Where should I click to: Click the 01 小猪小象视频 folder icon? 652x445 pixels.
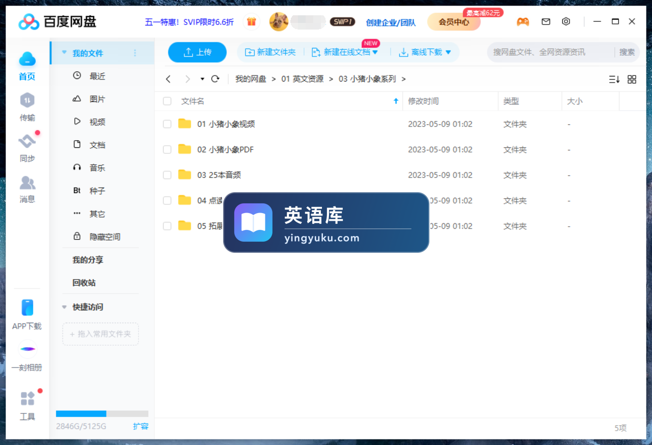click(x=184, y=123)
